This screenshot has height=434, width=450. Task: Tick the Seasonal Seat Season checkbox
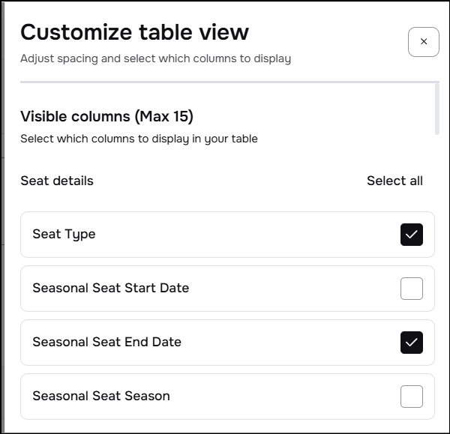coord(411,397)
